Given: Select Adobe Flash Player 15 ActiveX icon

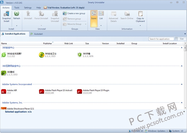Looking at the screenshot, I should pos(41,91).
